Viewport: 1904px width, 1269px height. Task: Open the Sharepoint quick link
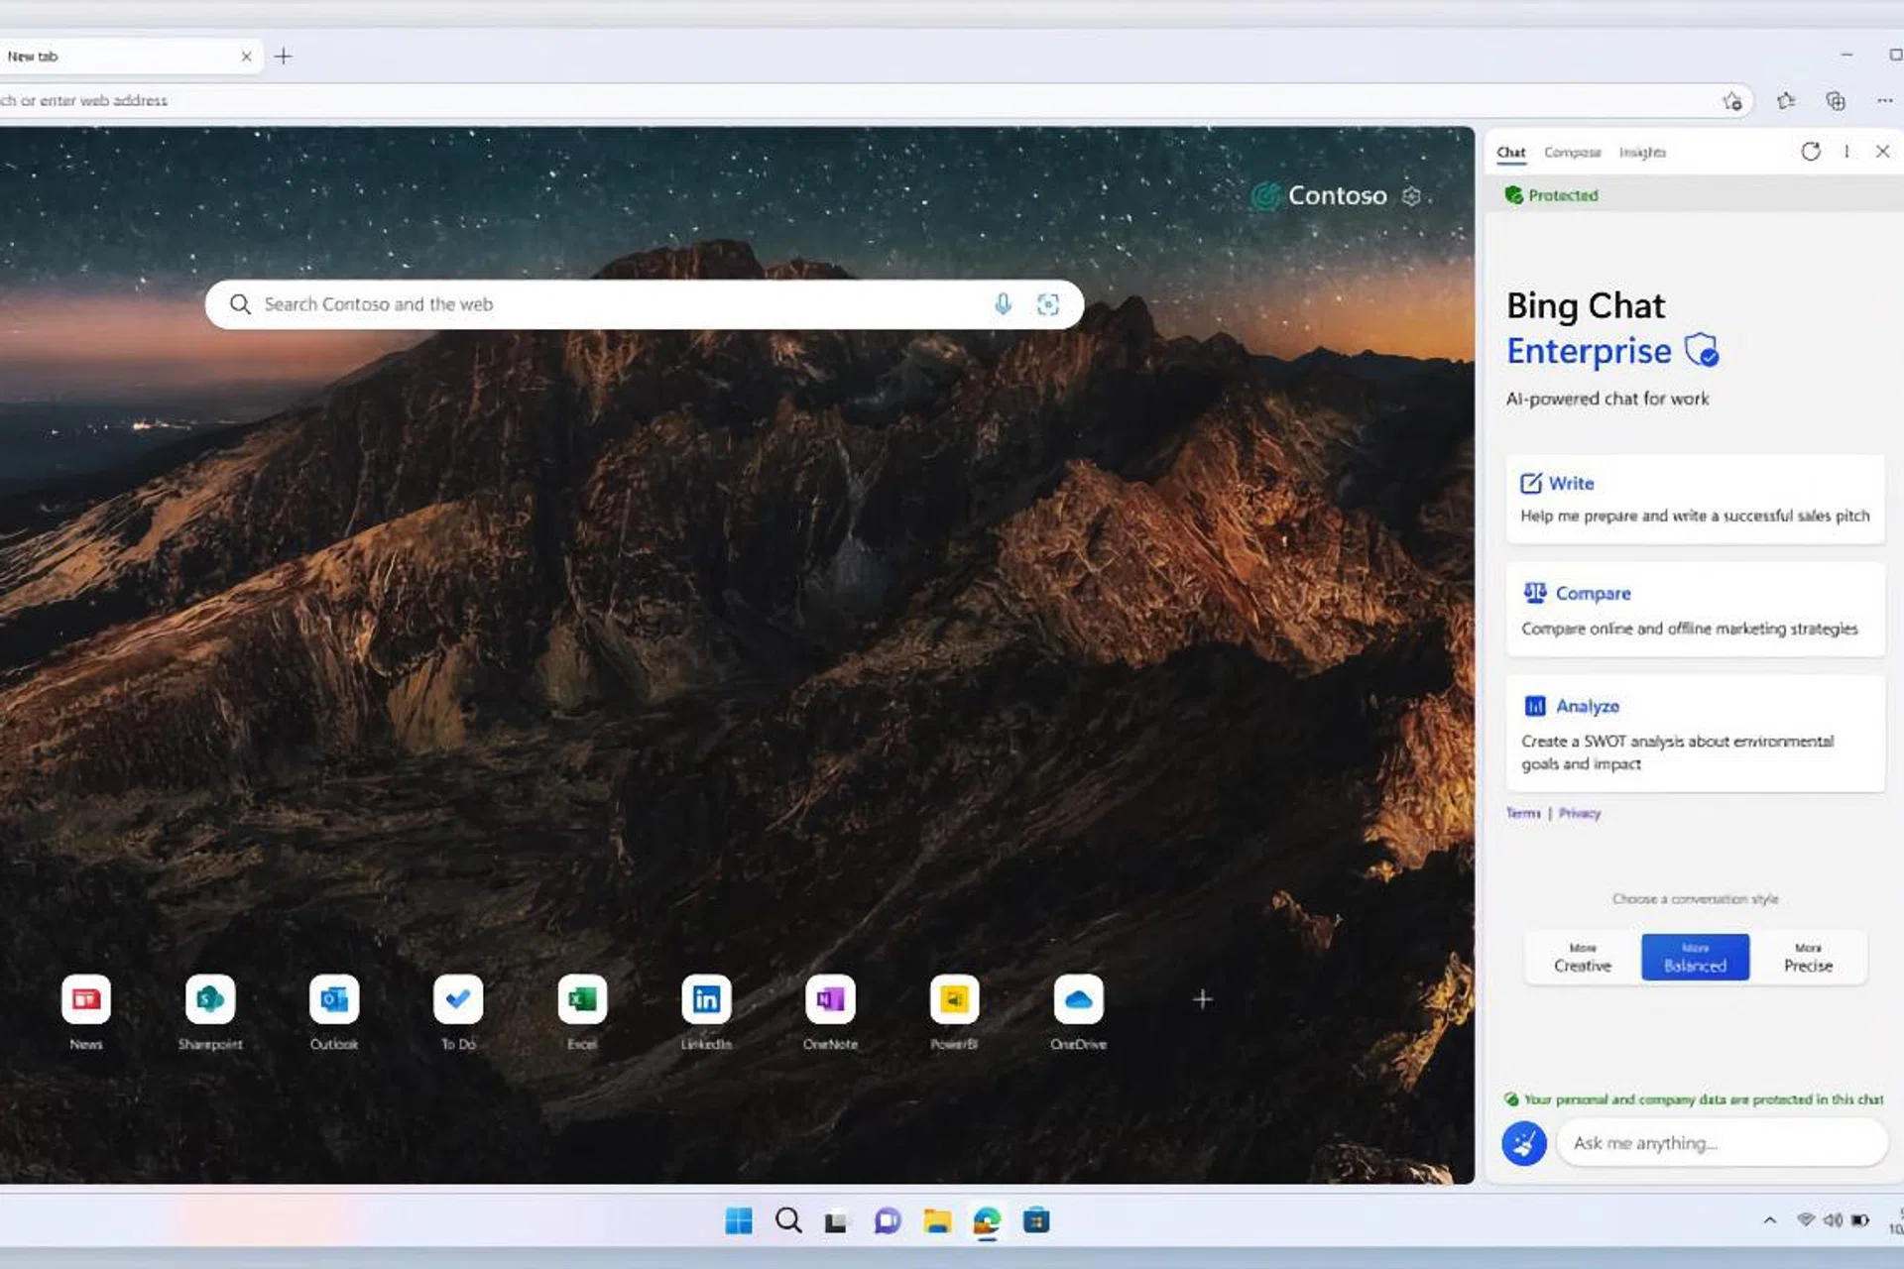pos(210,999)
